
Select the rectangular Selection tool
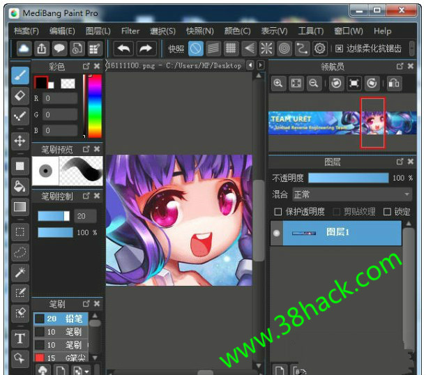click(20, 232)
